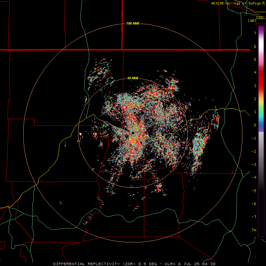
Task: Select the "5" tick label on the scale
Action: [255, 59]
